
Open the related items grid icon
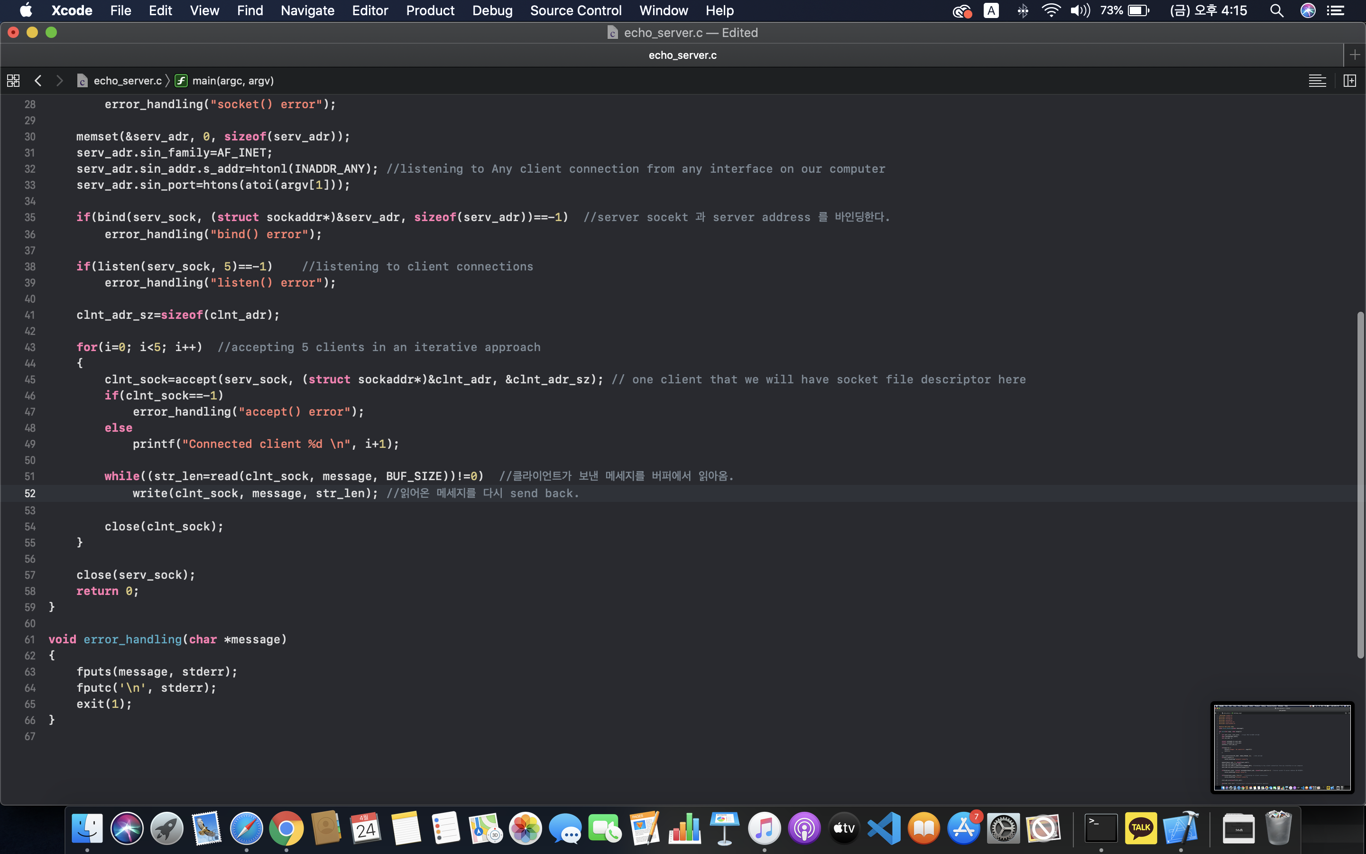[x=14, y=81]
